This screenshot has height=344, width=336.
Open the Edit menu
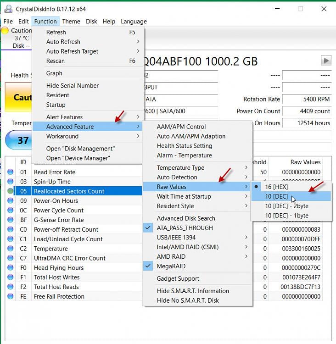click(23, 22)
